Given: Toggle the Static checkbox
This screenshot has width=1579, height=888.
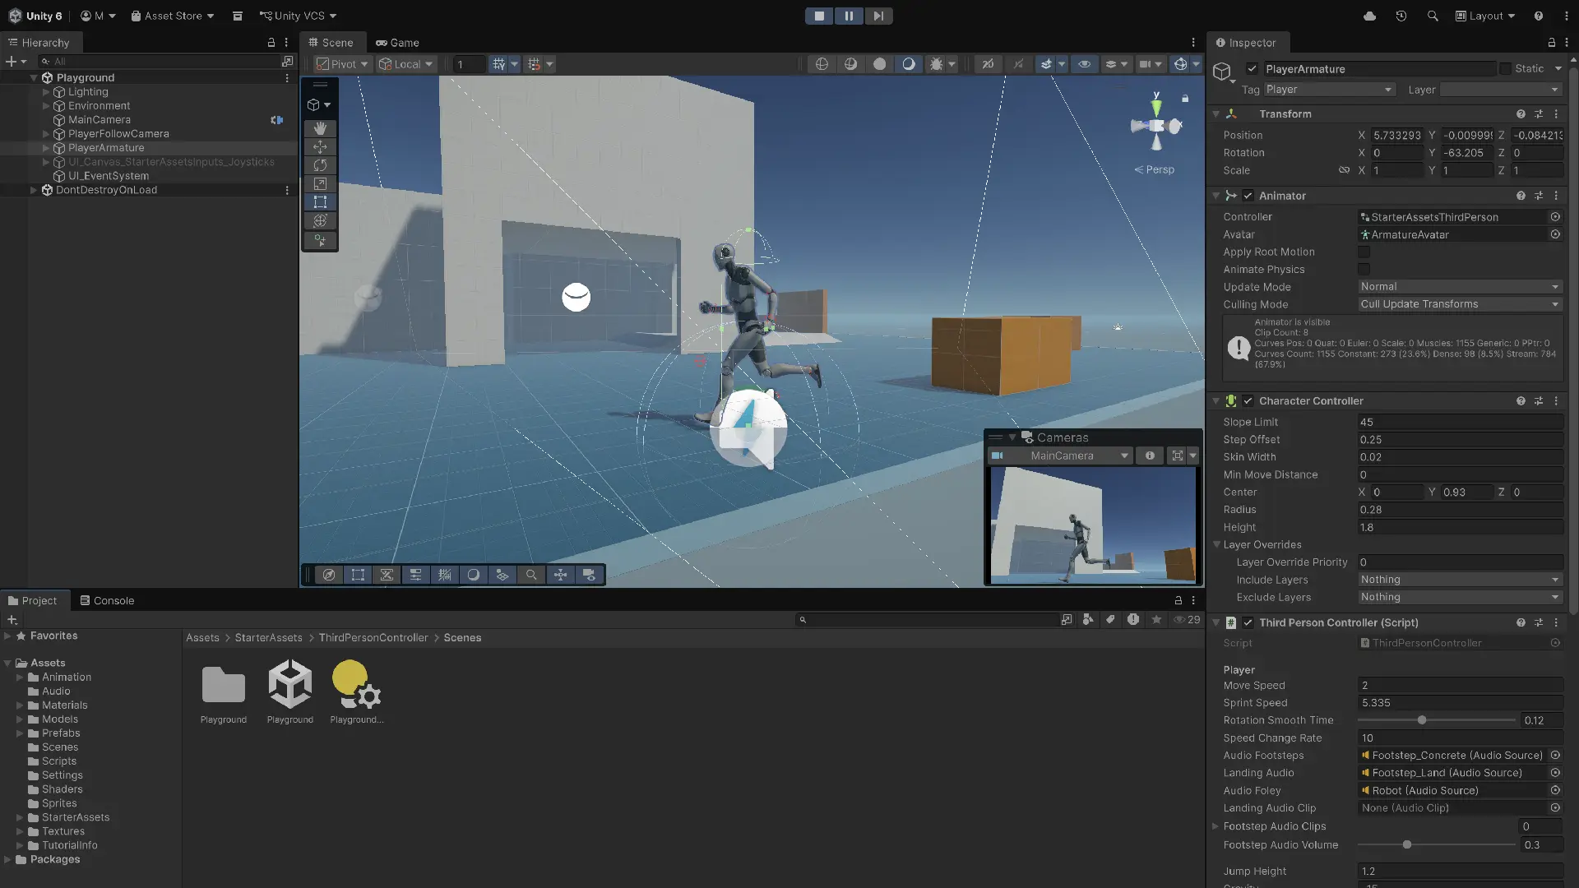Looking at the screenshot, I should click(x=1505, y=69).
